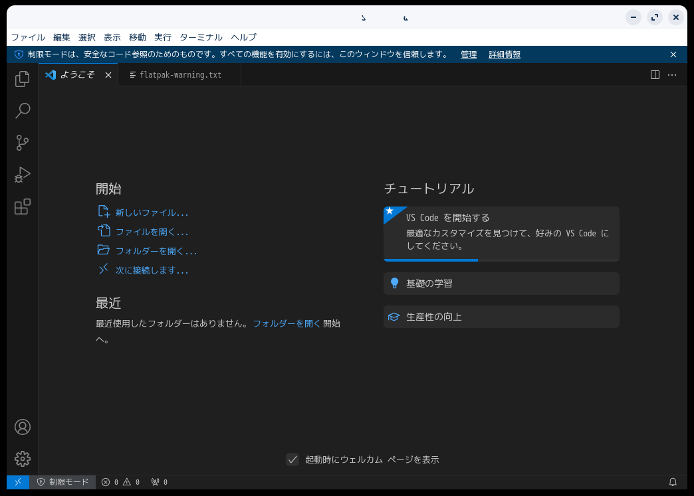Click the shield icon in restricted mode banner
694x496 pixels.
point(19,54)
